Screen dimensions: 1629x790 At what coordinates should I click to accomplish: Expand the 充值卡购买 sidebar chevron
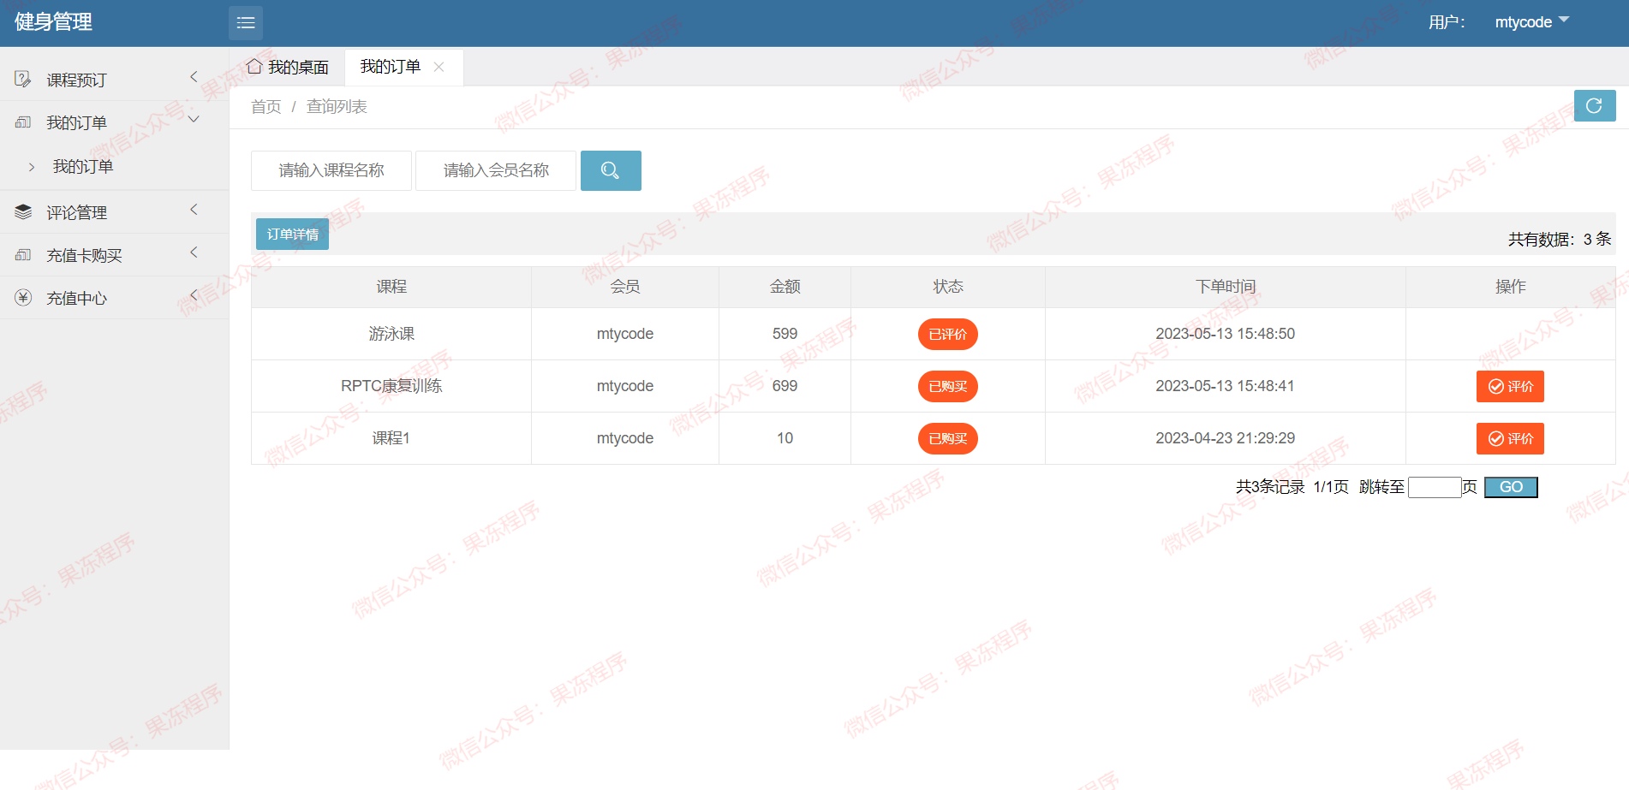194,252
